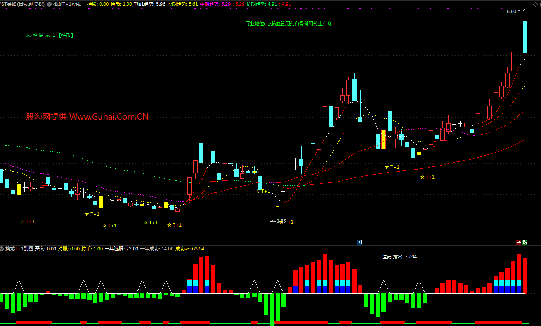Click the 擒龙T+1短线王 indicator name
Image resolution: width=541 pixels, height=326 pixels.
coord(69,4)
